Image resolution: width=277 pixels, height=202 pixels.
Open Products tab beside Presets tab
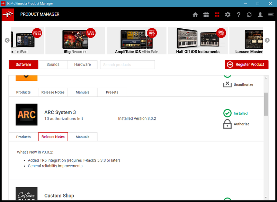[x=24, y=92]
